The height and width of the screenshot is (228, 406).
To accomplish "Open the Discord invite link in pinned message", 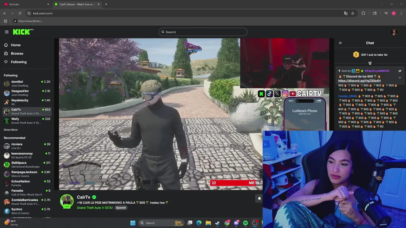I will (x=359, y=81).
